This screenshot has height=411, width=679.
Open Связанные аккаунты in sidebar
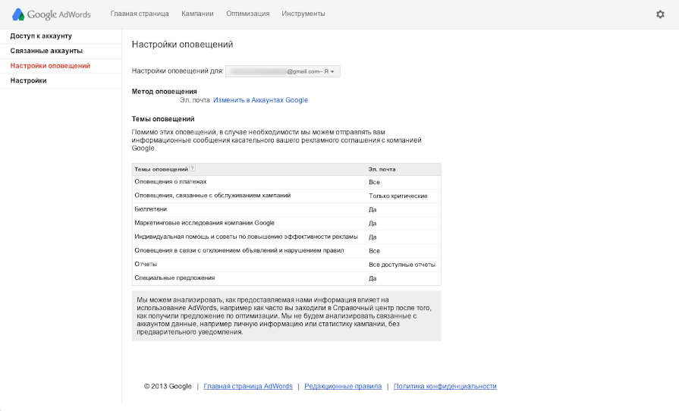pyautogui.click(x=46, y=51)
